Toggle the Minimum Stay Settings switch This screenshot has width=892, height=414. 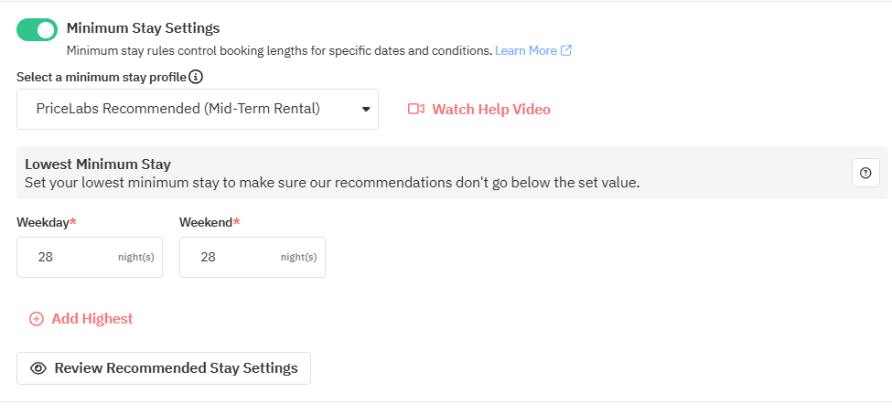pyautogui.click(x=37, y=30)
